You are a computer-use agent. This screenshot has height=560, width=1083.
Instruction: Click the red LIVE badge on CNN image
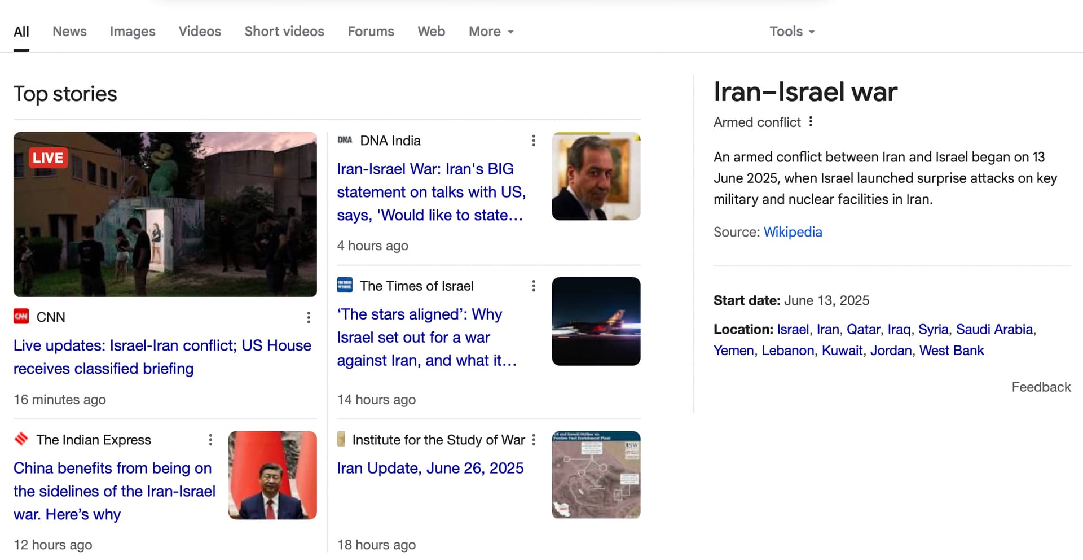[48, 158]
